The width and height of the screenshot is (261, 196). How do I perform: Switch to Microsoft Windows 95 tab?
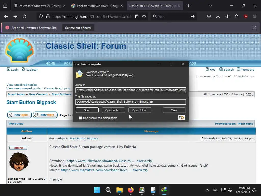coord(40,6)
